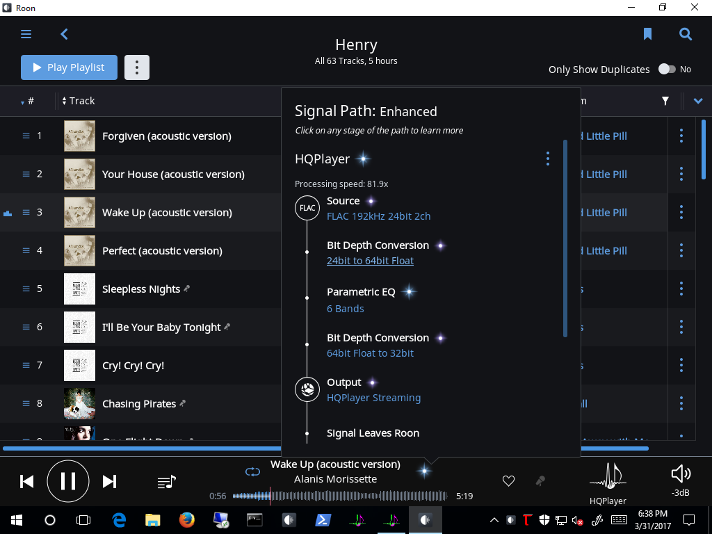Screen dimensions: 712x534
Task: Select track Your House (acoustic version)
Action: coord(173,175)
